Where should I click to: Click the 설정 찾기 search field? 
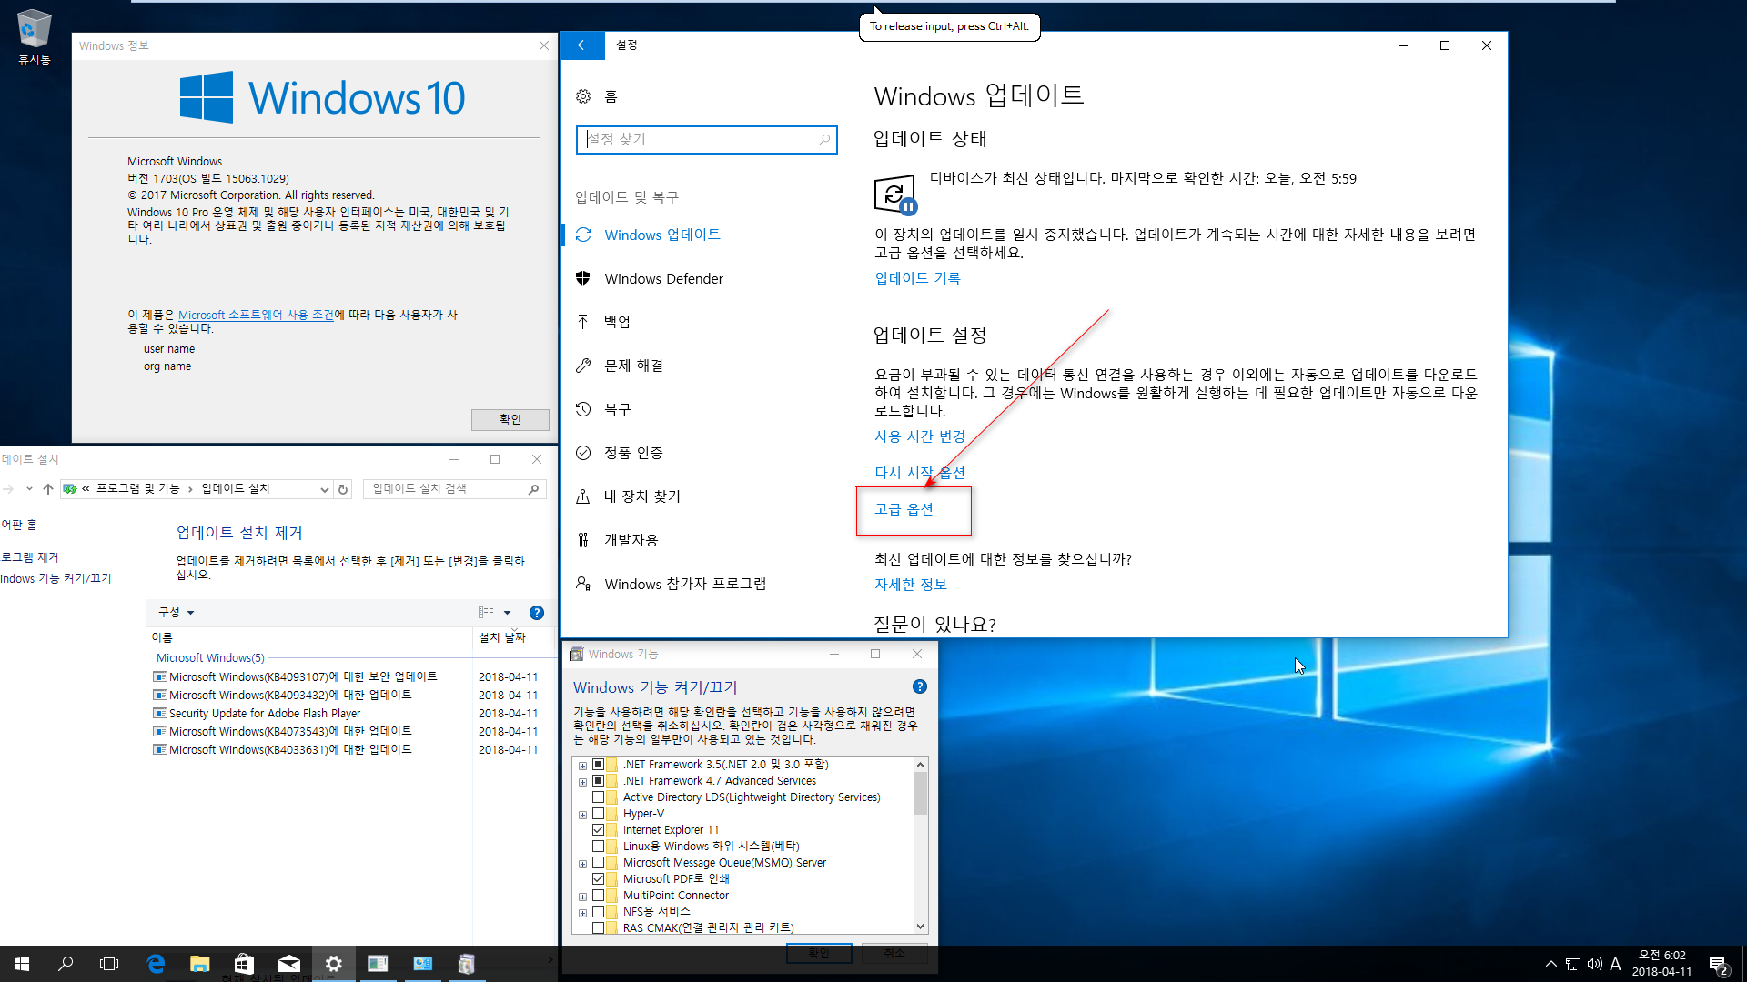coord(706,139)
